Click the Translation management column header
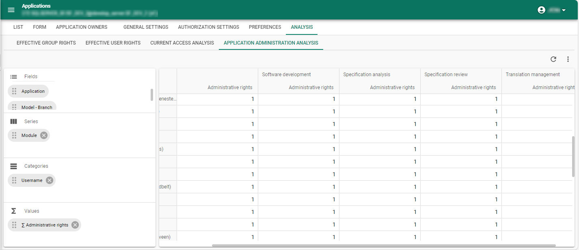 (x=533, y=75)
